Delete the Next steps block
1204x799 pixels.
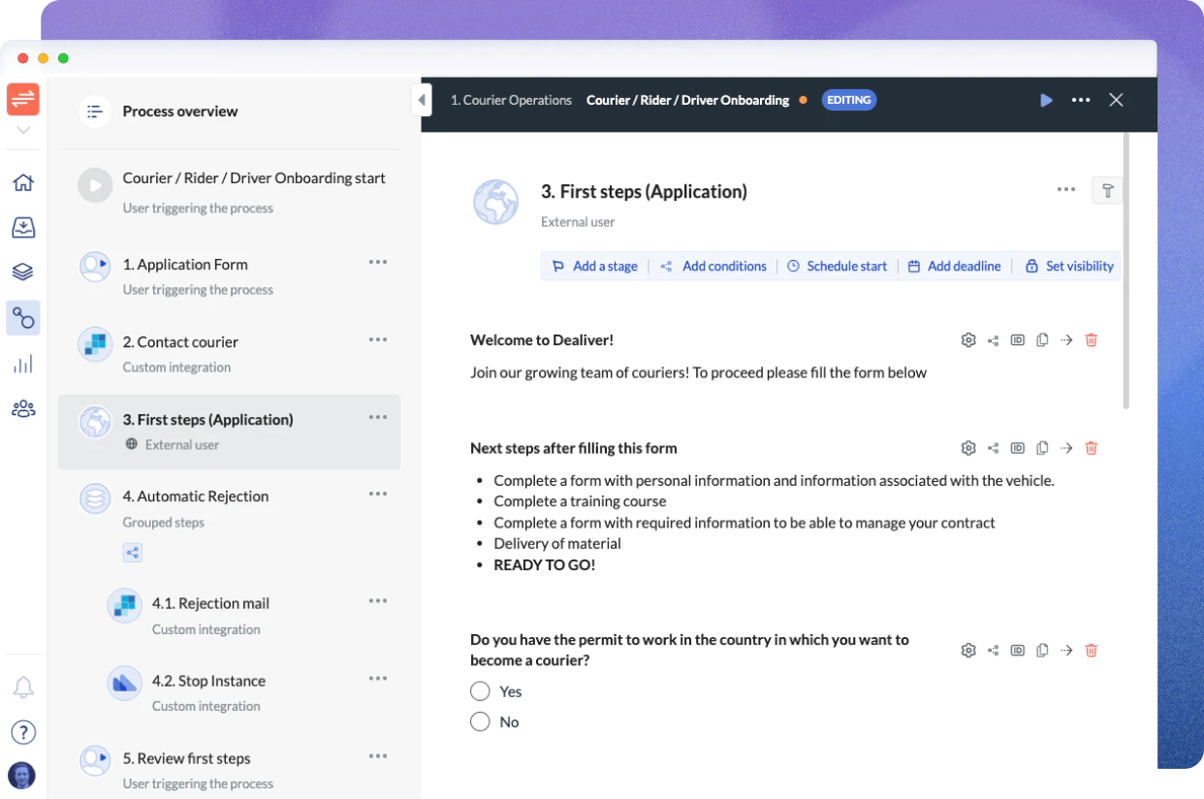(x=1092, y=448)
